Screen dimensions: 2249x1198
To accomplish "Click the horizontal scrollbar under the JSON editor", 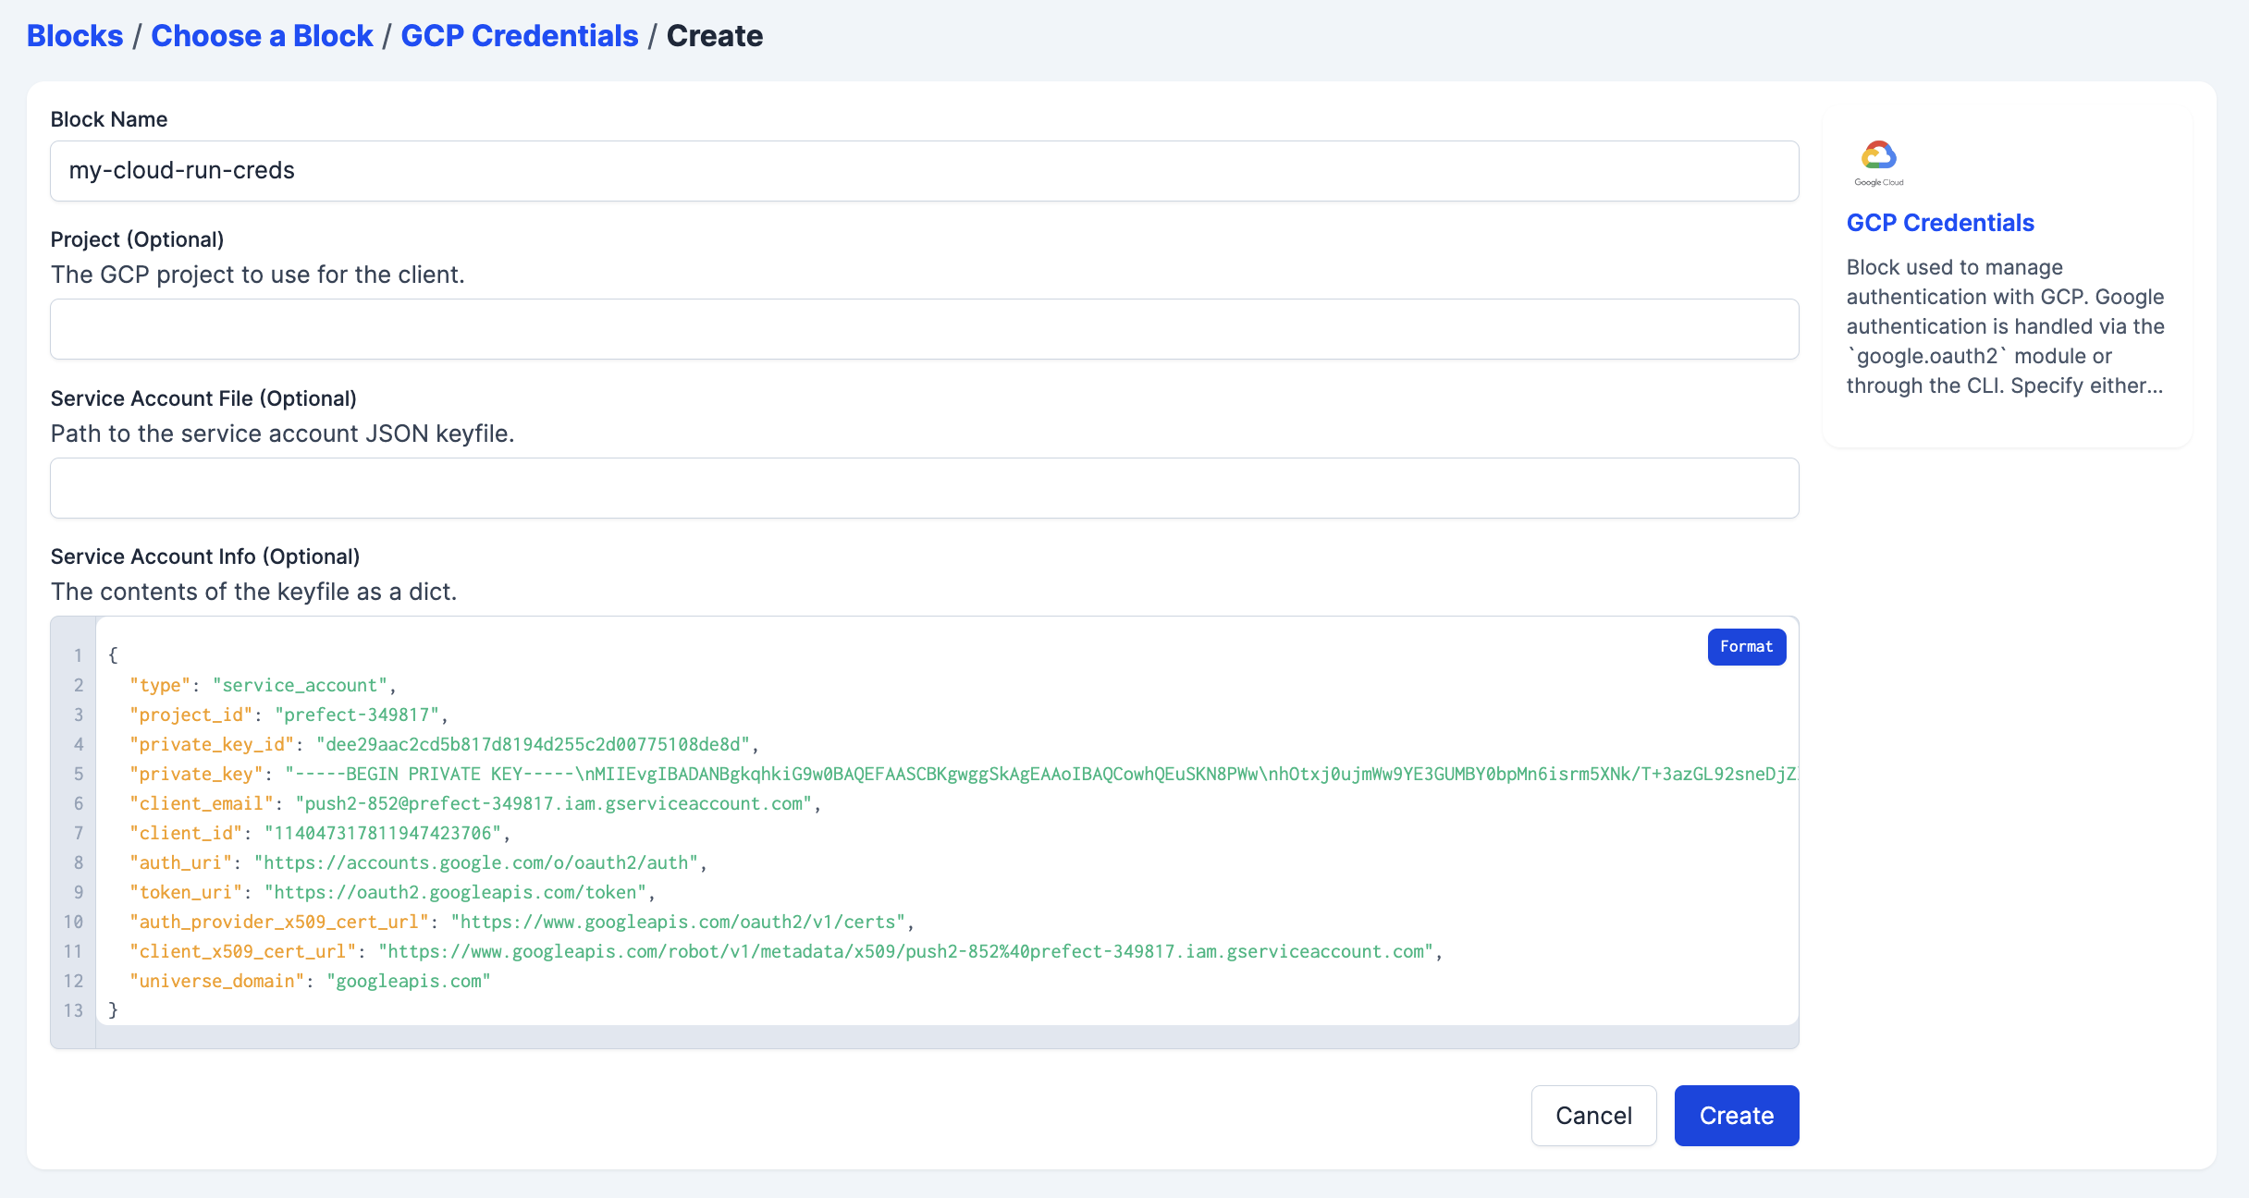I will coord(947,1037).
